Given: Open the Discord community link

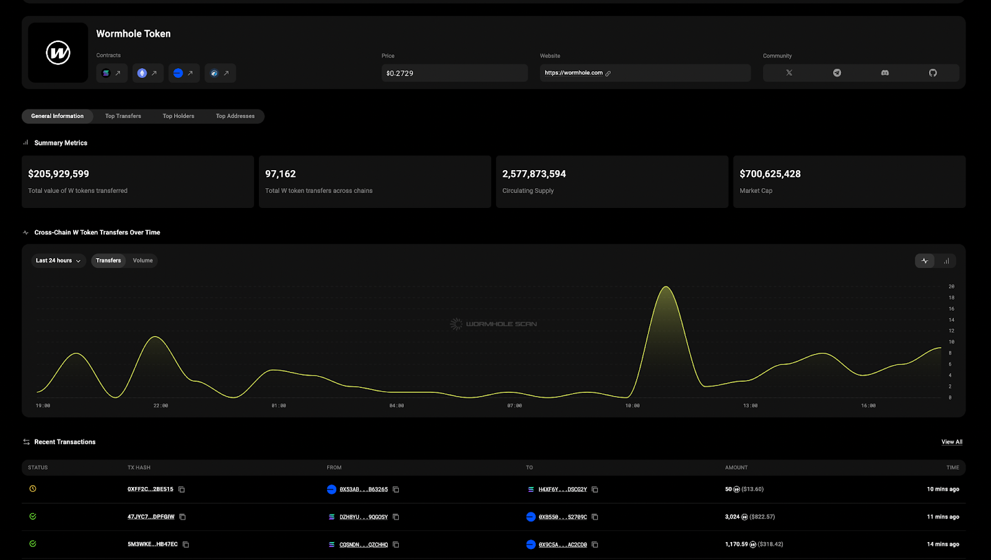Looking at the screenshot, I should pyautogui.click(x=885, y=73).
